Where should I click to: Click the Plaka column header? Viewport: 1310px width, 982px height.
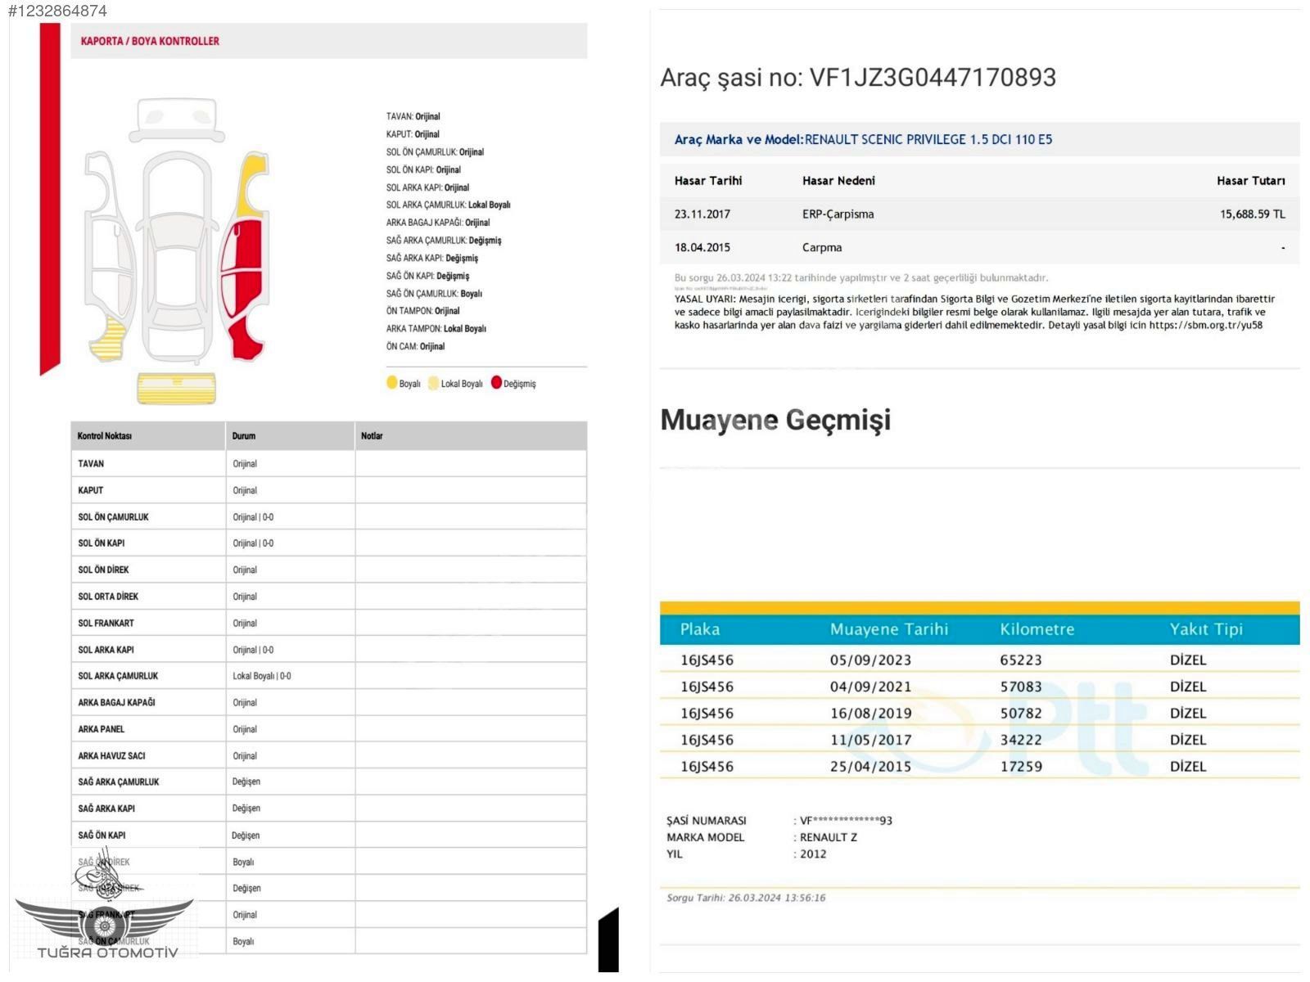tap(700, 629)
